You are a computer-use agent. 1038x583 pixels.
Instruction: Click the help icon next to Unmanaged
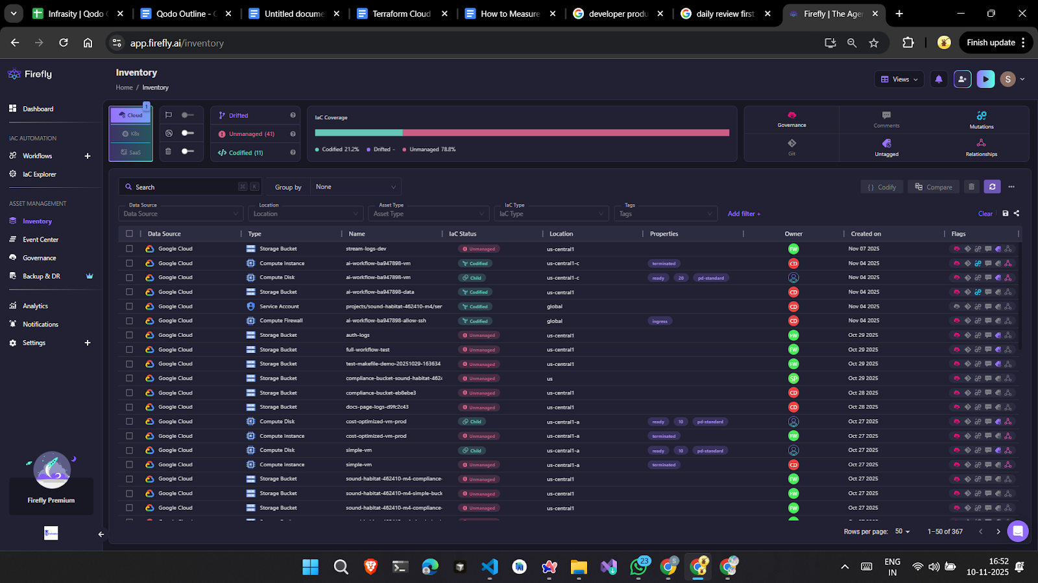[293, 134]
